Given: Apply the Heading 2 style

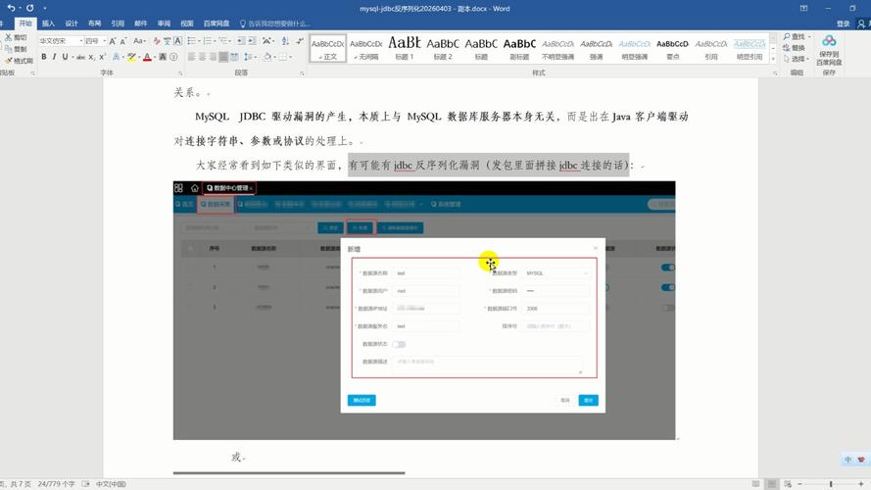Looking at the screenshot, I should [443, 49].
